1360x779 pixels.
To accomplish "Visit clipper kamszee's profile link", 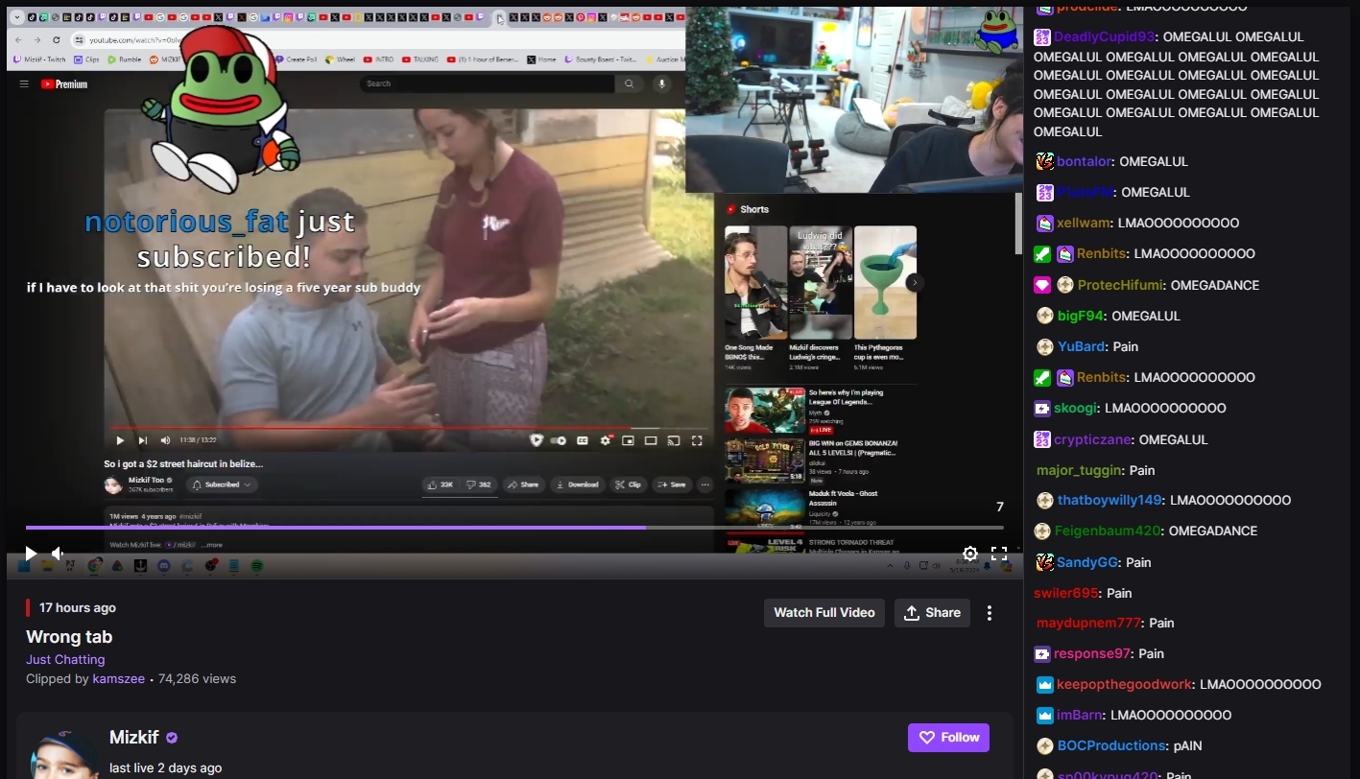I will point(118,678).
